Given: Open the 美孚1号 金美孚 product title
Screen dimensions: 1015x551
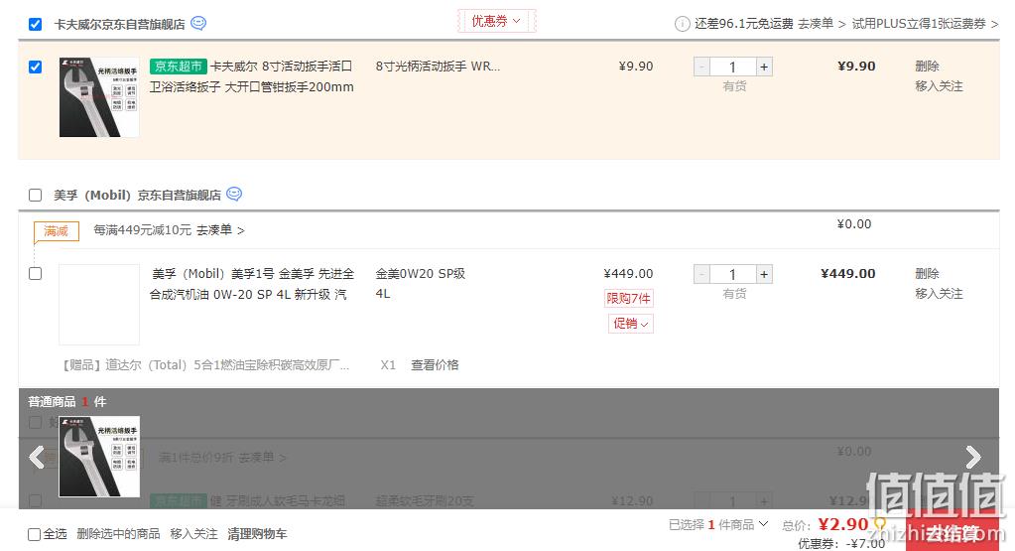Looking at the screenshot, I should click(252, 284).
